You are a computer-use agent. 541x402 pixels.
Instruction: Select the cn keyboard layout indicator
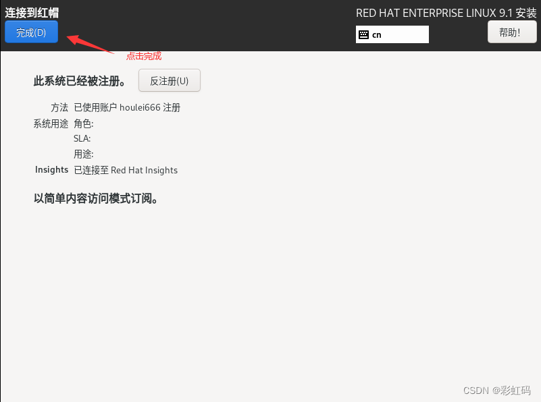point(392,34)
